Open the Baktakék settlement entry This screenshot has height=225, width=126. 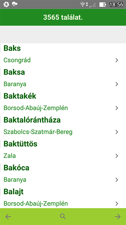click(x=20, y=96)
